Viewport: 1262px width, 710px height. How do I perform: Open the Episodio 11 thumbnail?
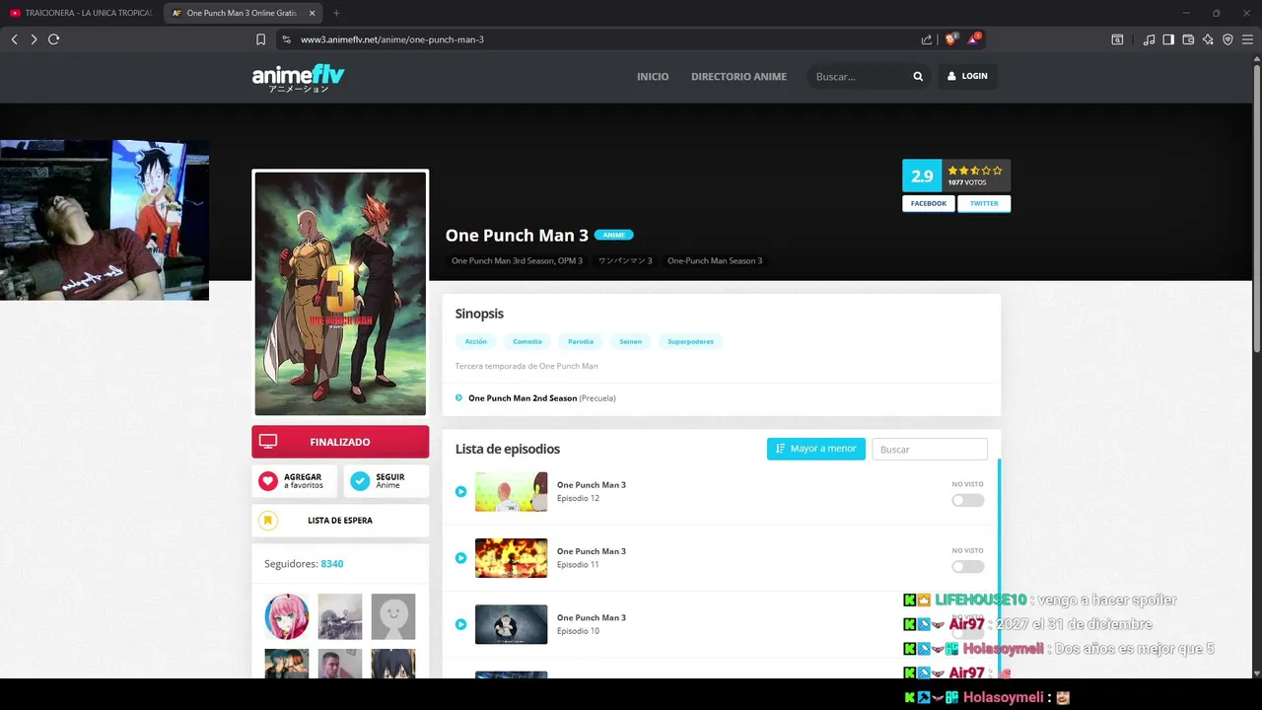511,558
